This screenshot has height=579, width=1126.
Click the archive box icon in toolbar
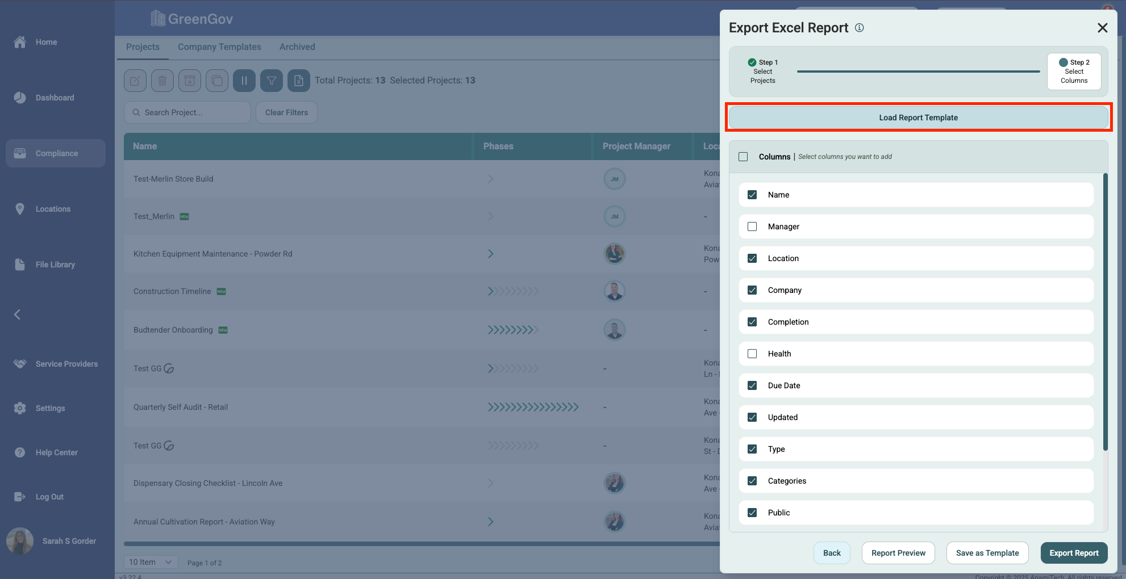(x=190, y=81)
